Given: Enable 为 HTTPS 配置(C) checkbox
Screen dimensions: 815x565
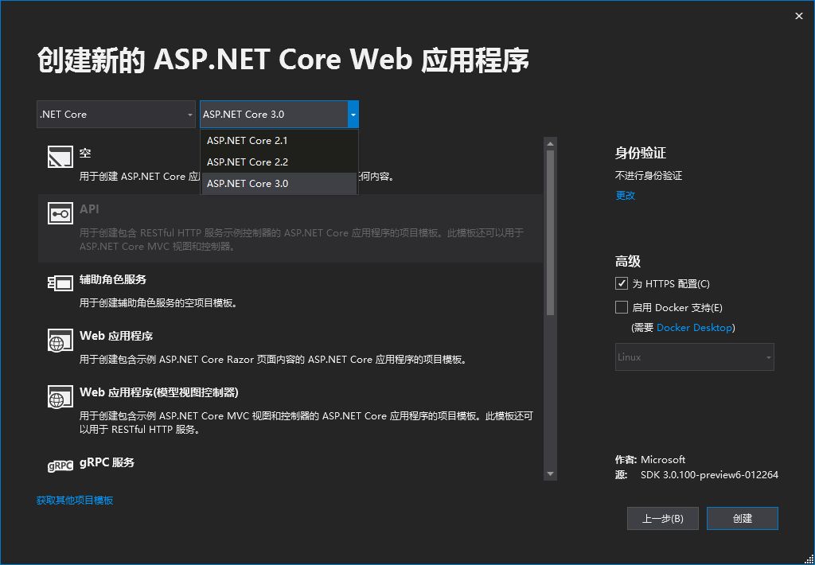Looking at the screenshot, I should tap(620, 283).
